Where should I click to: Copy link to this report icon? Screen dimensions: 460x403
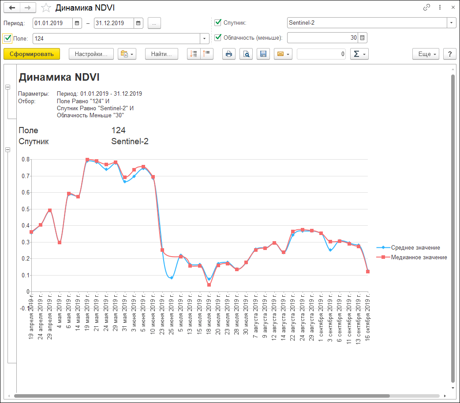click(426, 7)
